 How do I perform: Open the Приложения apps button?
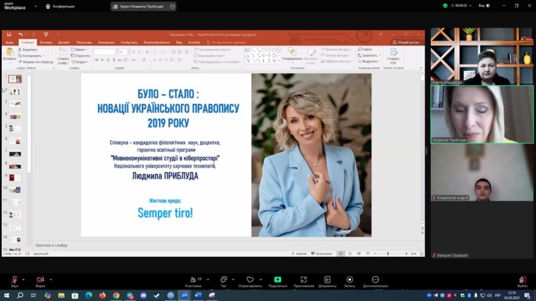pyautogui.click(x=303, y=281)
